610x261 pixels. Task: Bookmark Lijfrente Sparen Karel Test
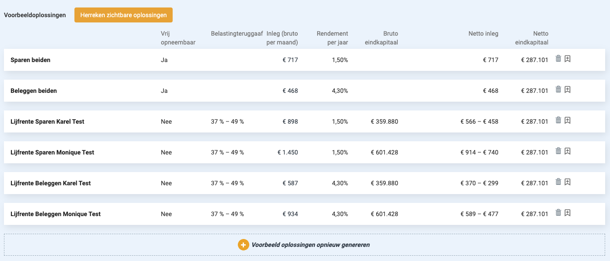568,120
